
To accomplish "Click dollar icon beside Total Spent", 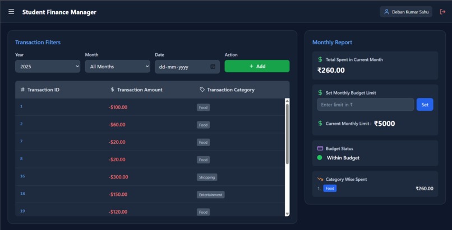I will (x=320, y=59).
